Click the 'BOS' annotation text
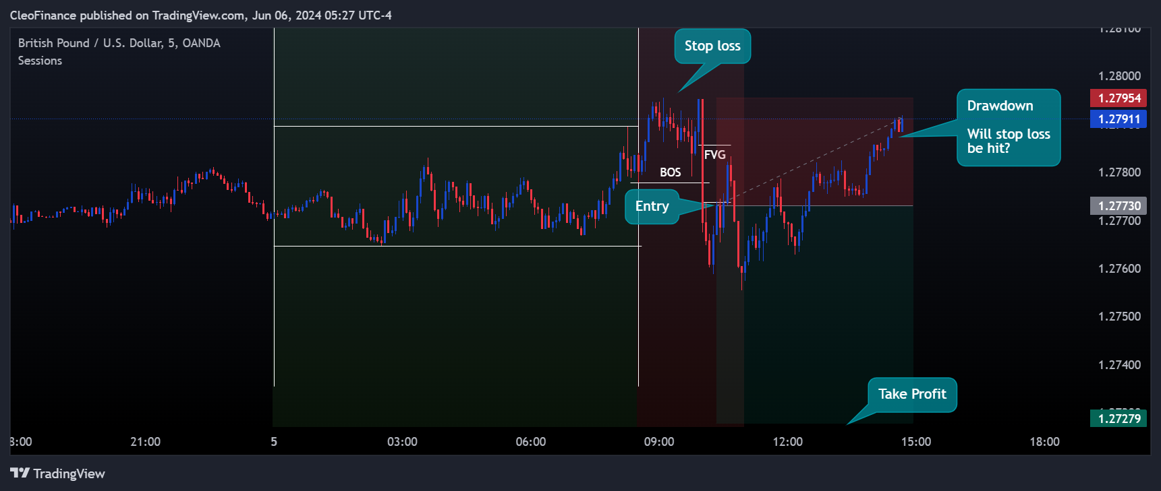Viewport: 1161px width, 491px height. [x=670, y=172]
